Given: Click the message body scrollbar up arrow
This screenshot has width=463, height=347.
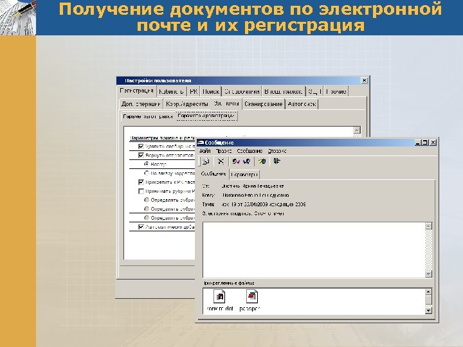Looking at the screenshot, I should pos(428,226).
